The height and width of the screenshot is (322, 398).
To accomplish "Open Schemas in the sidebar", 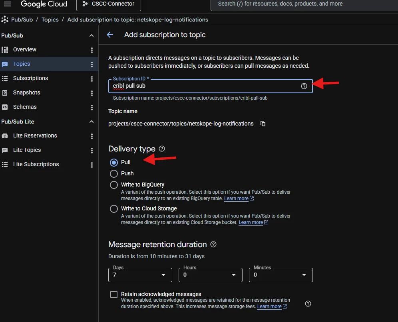I will click(25, 107).
